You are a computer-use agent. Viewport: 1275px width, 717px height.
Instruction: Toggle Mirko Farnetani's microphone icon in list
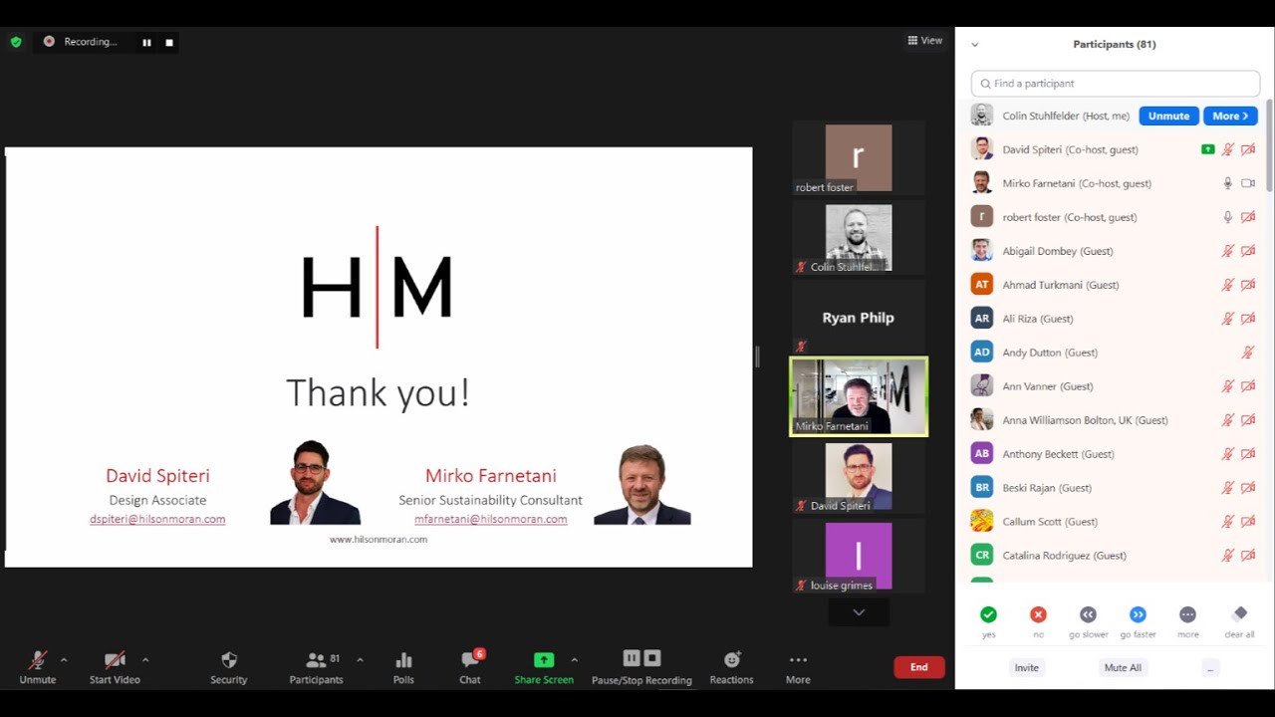[1228, 183]
